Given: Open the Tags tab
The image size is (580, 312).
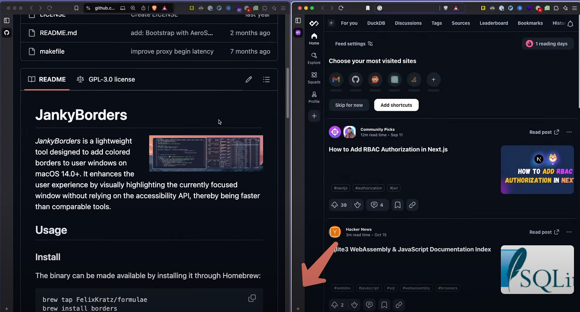Looking at the screenshot, I should click(437, 23).
